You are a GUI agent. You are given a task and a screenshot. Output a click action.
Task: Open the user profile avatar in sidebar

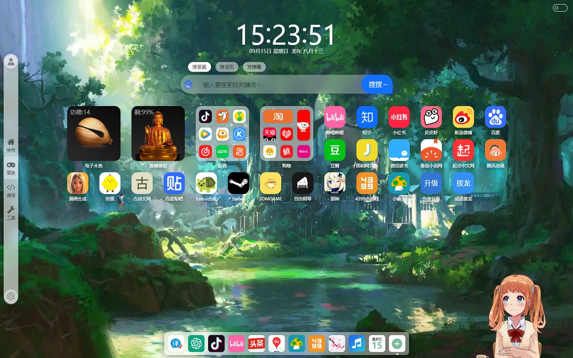click(x=11, y=62)
